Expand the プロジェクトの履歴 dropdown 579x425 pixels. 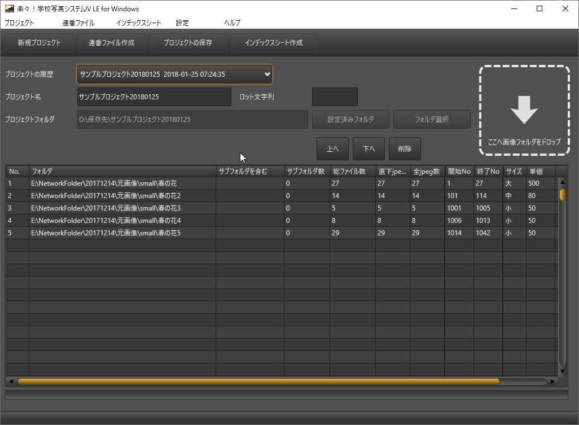[x=175, y=74]
